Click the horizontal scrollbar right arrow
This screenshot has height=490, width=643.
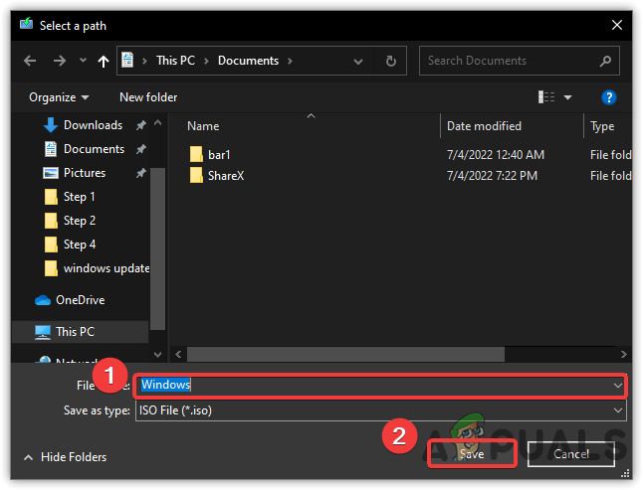click(x=623, y=355)
